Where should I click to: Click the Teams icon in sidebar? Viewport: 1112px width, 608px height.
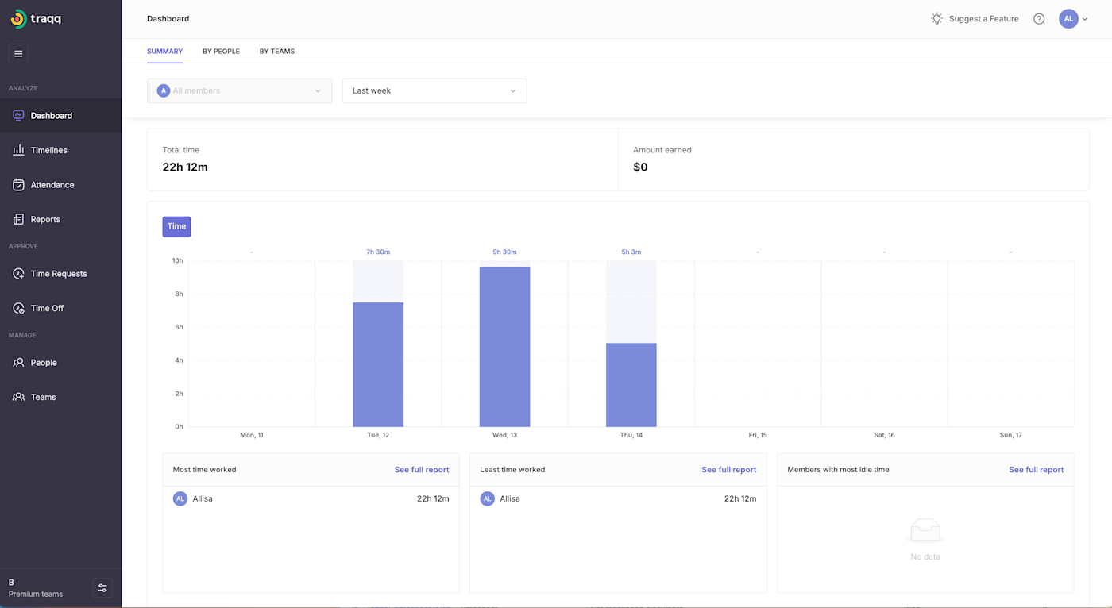point(18,397)
